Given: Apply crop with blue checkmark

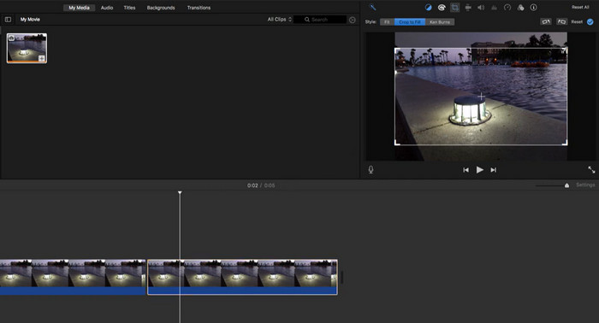Looking at the screenshot, I should pyautogui.click(x=590, y=21).
